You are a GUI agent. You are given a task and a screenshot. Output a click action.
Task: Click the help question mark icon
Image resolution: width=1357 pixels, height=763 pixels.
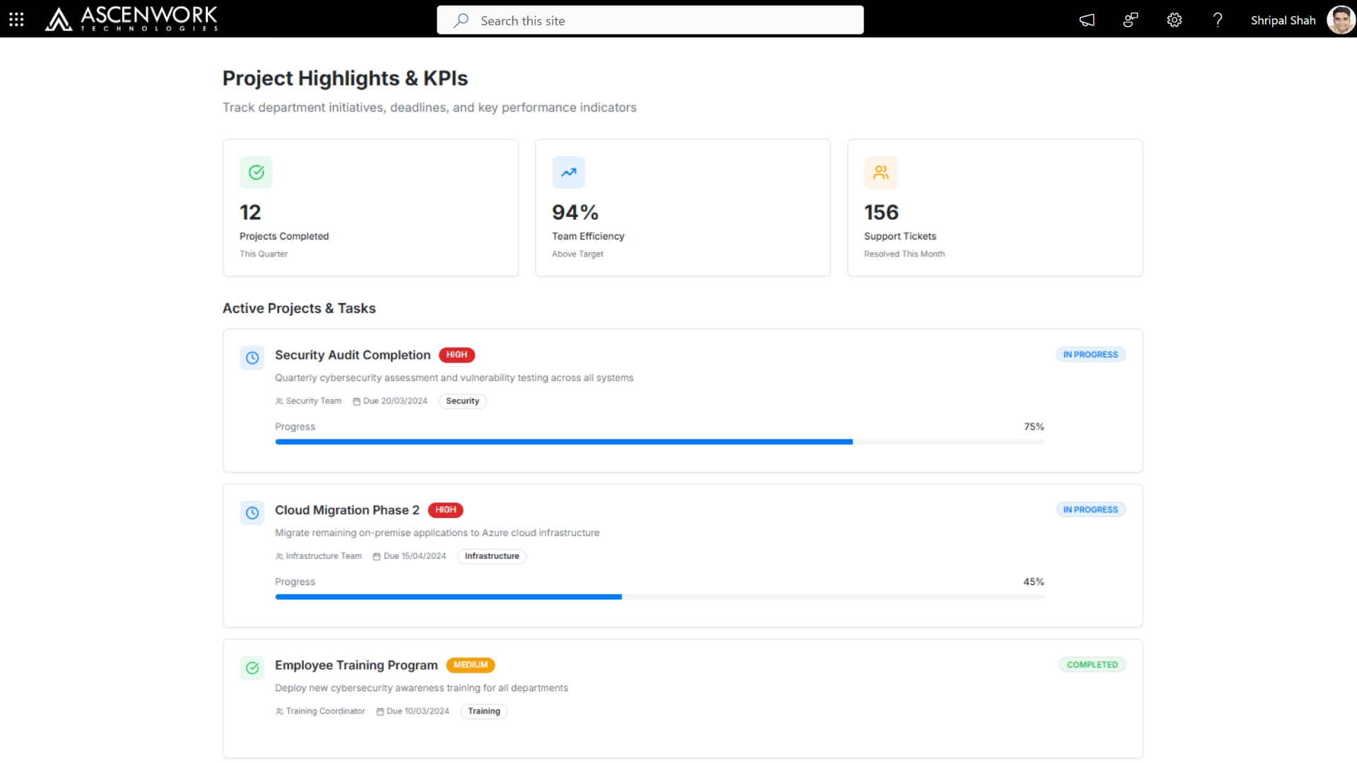click(x=1217, y=20)
